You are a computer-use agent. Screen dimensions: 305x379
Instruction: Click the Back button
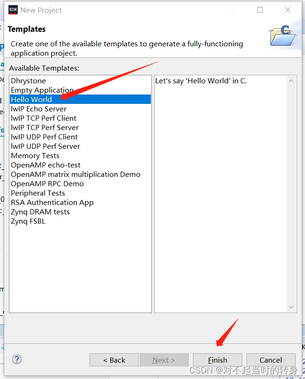[114, 360]
